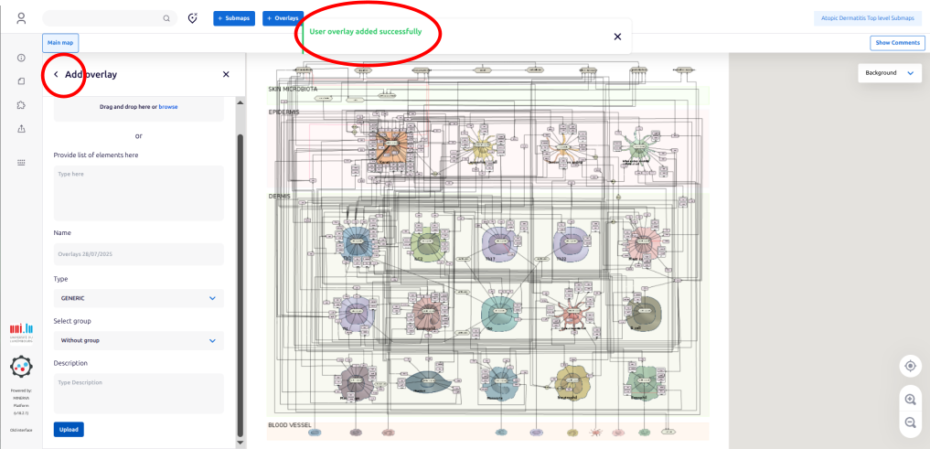Open the user profile icon
930x449 pixels.
(x=21, y=18)
